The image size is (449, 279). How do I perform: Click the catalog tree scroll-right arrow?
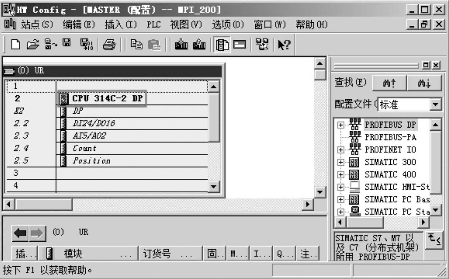[423, 222]
